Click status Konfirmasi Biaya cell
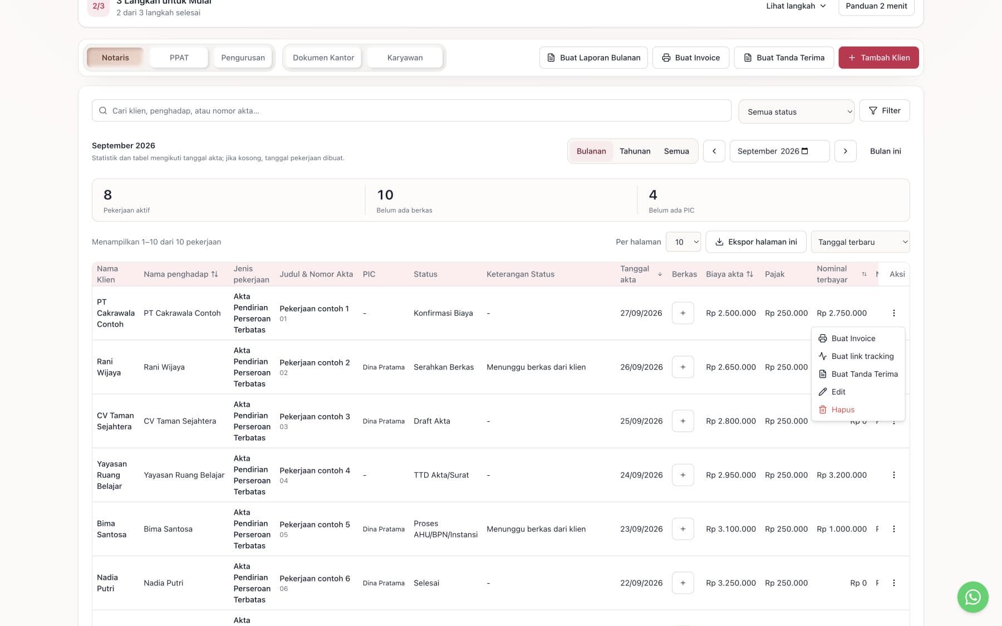 443,313
